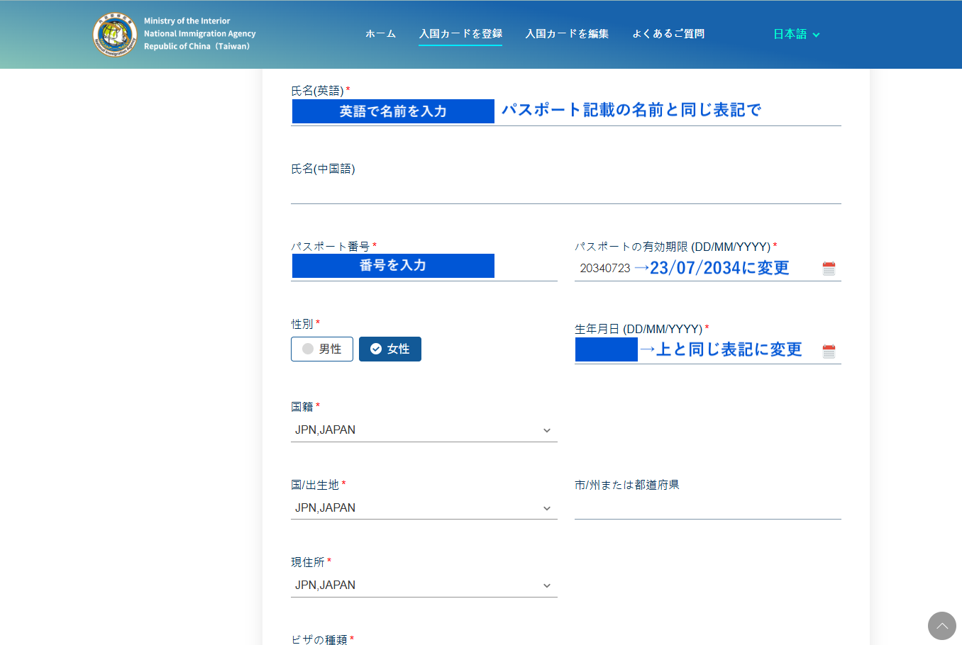Click the scroll-to-top arrow button

point(941,626)
